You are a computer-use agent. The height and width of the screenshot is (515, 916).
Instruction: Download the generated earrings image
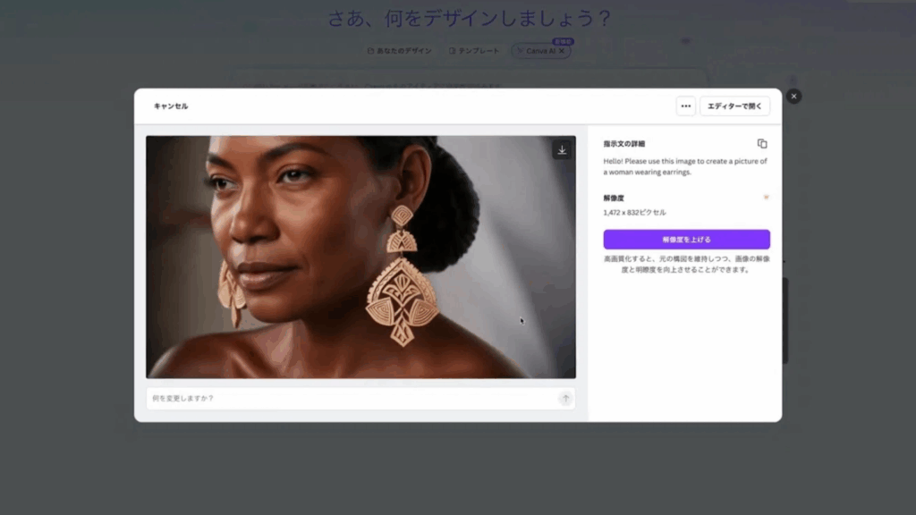click(x=562, y=150)
